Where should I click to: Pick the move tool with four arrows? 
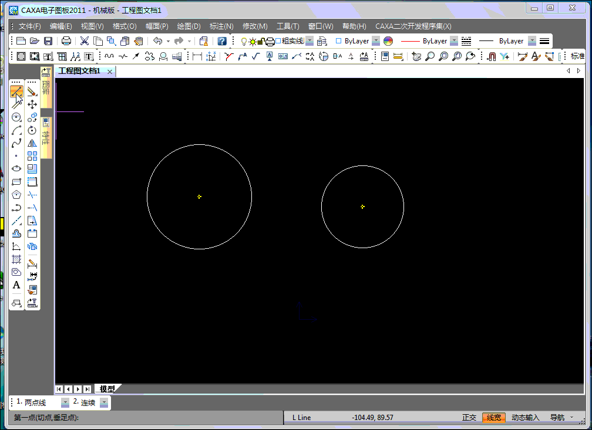(x=32, y=104)
